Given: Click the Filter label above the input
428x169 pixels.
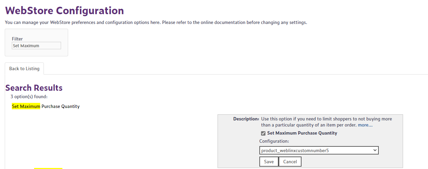Looking at the screenshot, I should 17,39.
